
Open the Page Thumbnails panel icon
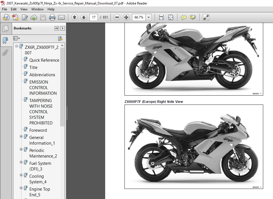tap(6, 28)
